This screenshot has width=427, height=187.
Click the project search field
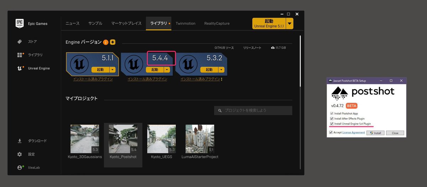click(253, 111)
